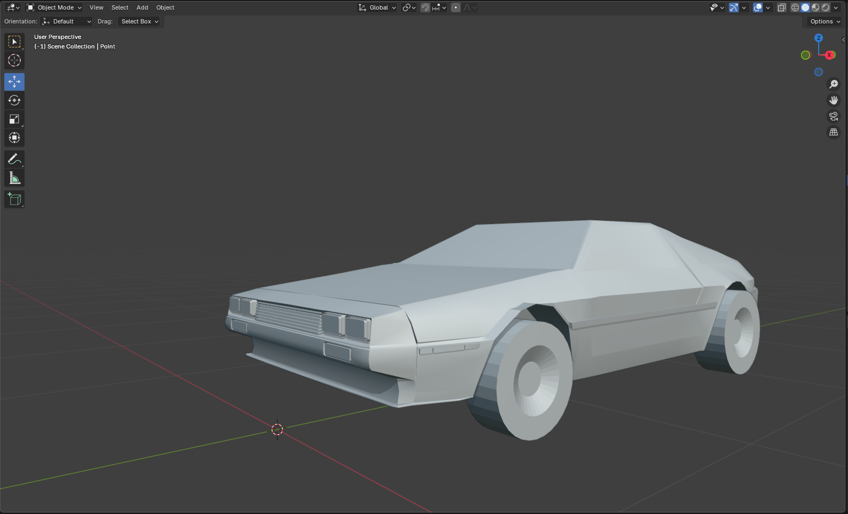Open the gizmo settings dropdown arrow
The height and width of the screenshot is (514, 848).
pyautogui.click(x=744, y=7)
